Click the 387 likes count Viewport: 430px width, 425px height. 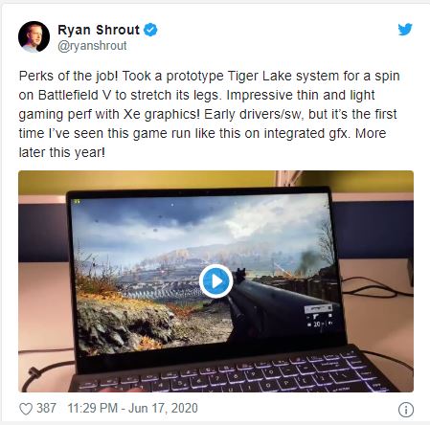46,408
